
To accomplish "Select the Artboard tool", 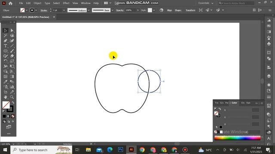I will click(6, 92).
